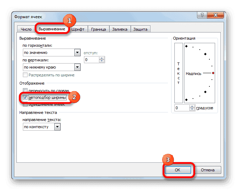Click inside the отступ input field

click(91, 60)
